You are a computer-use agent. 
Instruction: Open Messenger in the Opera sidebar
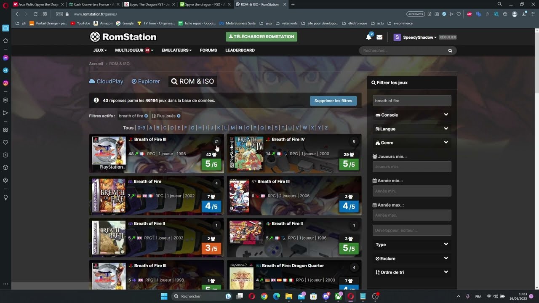5,58
